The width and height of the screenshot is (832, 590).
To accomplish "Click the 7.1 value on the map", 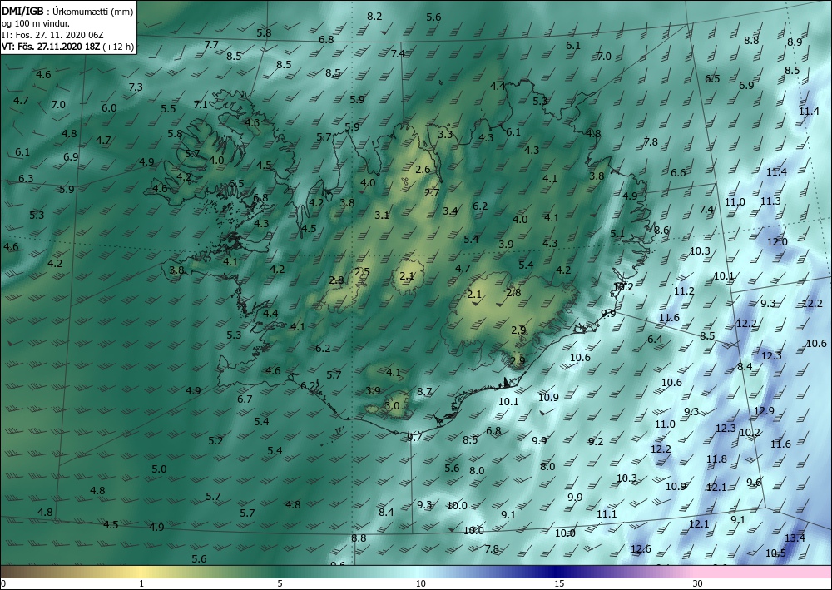I will (x=201, y=105).
